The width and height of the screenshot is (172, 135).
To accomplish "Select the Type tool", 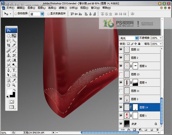I will pos(14,70).
